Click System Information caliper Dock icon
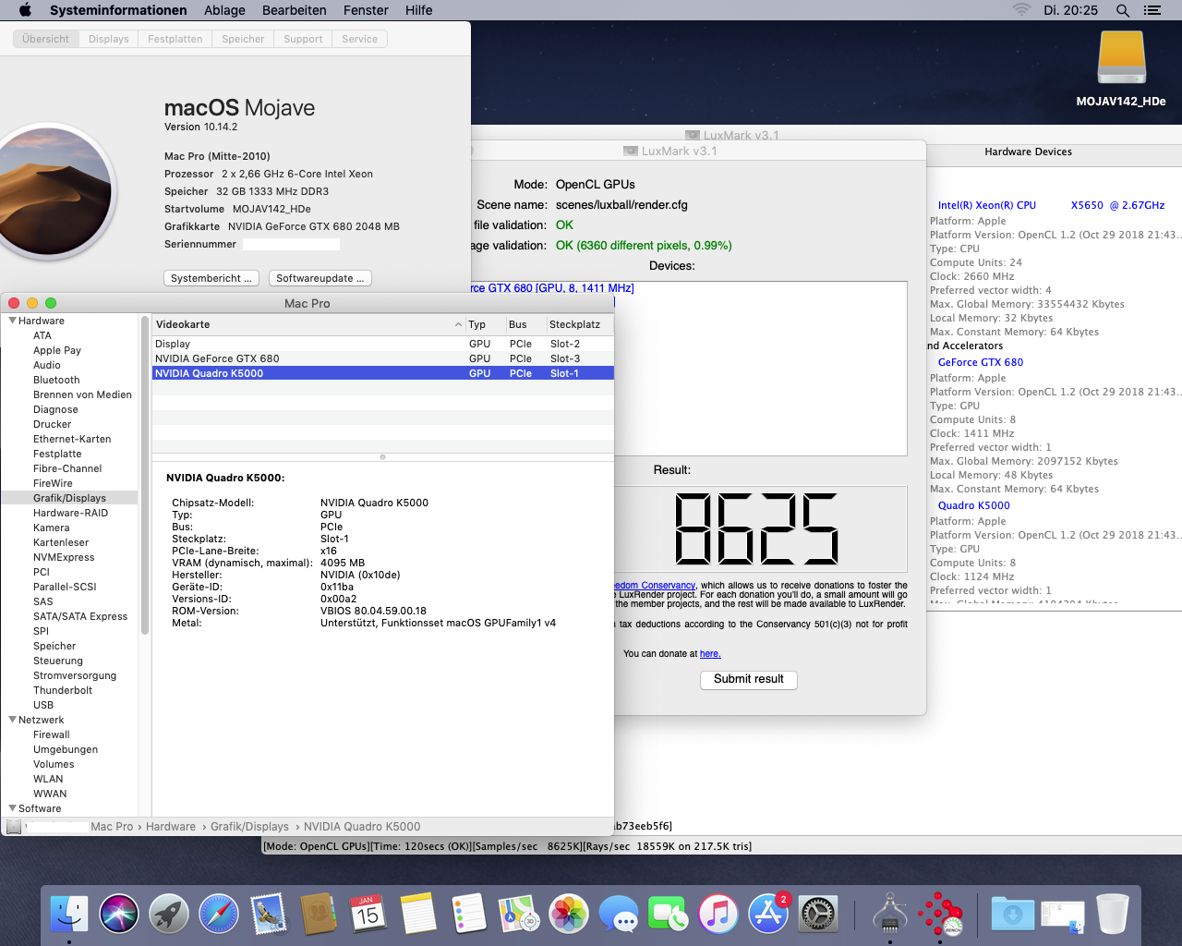The width and height of the screenshot is (1182, 946). pyautogui.click(x=890, y=915)
